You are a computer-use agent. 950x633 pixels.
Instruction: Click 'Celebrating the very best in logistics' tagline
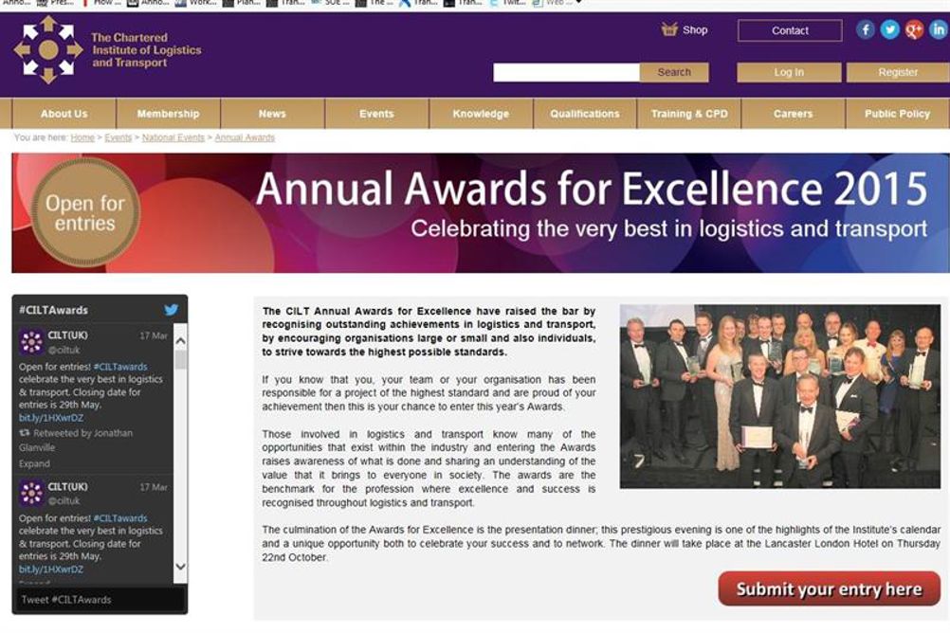668,229
